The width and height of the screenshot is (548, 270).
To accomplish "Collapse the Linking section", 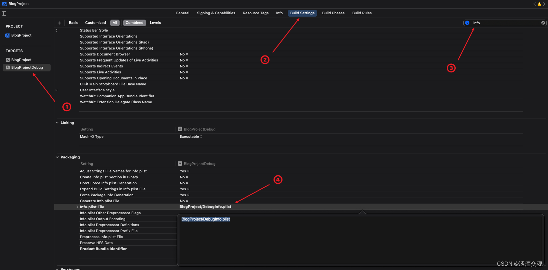I will [57, 123].
